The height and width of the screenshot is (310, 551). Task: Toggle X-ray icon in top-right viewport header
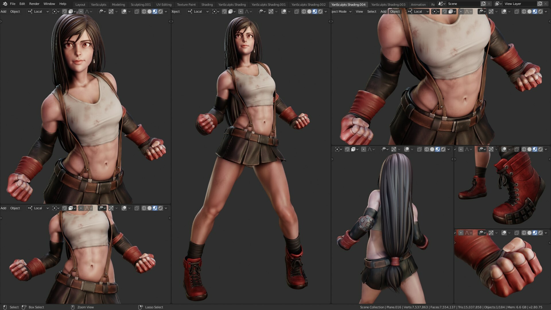tap(517, 11)
